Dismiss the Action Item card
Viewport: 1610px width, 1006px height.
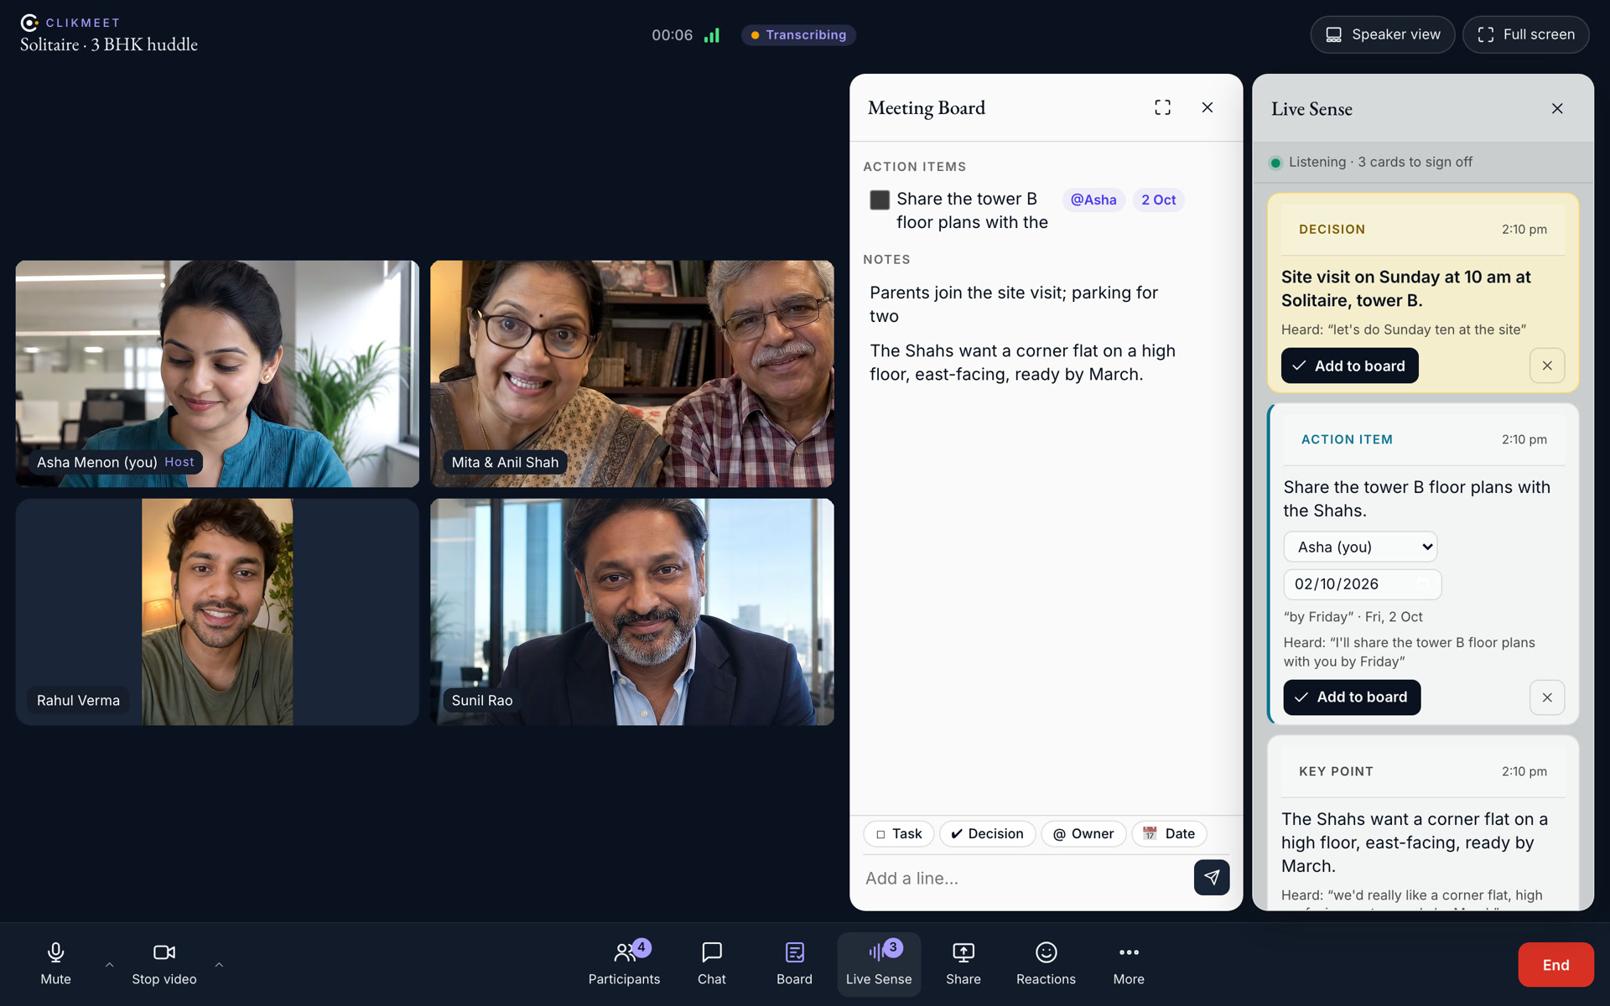point(1547,697)
